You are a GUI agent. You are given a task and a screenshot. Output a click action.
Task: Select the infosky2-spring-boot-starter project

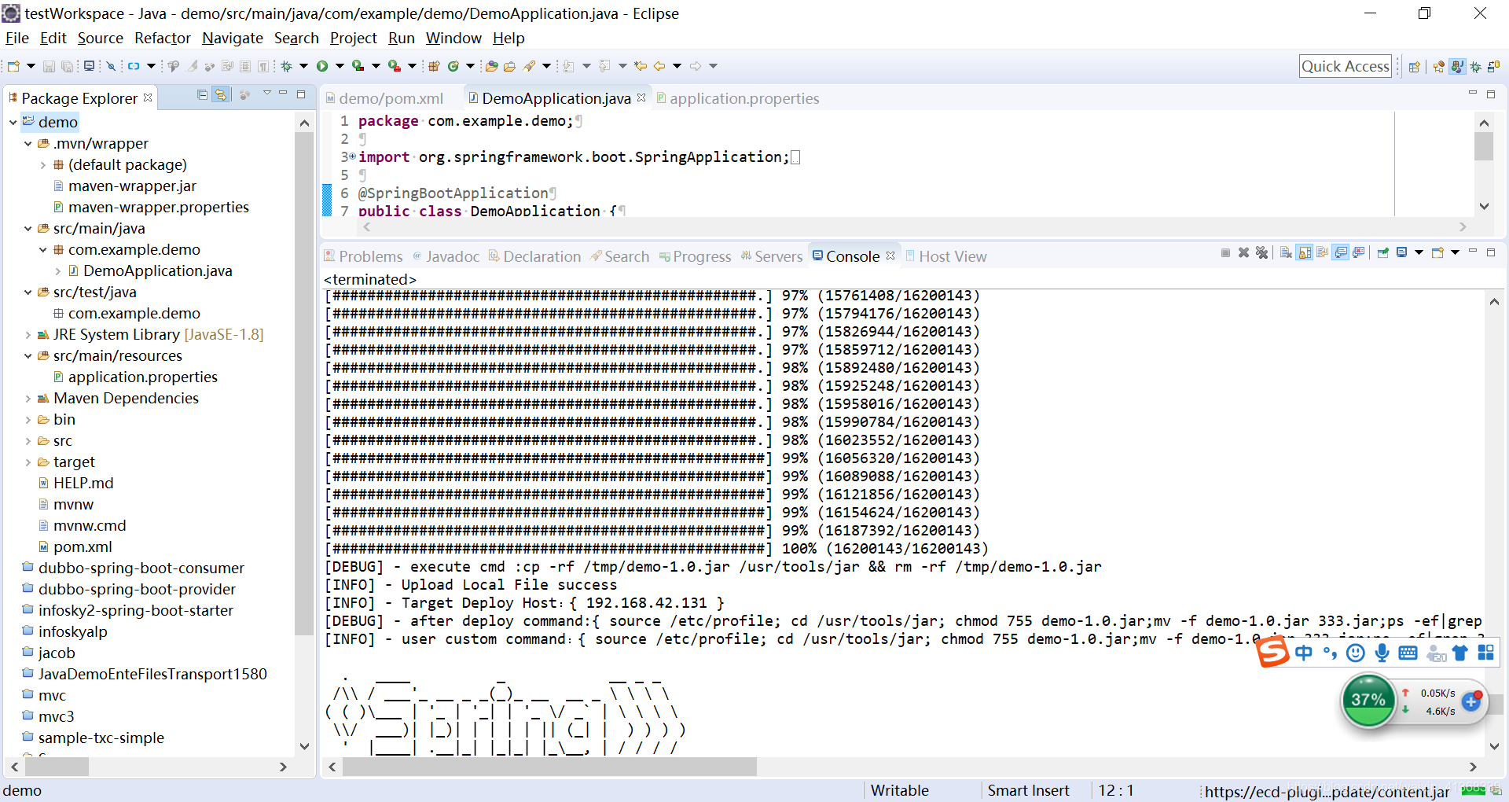[x=136, y=611]
